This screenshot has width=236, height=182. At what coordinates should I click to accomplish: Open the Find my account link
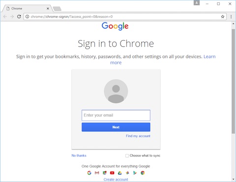click(x=138, y=136)
